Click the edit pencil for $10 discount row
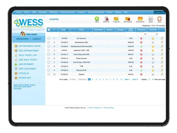 tap(162, 38)
